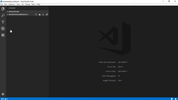The width and height of the screenshot is (178, 100).
Task: Close the Visual Studio Code window
Action: (x=175, y=1)
